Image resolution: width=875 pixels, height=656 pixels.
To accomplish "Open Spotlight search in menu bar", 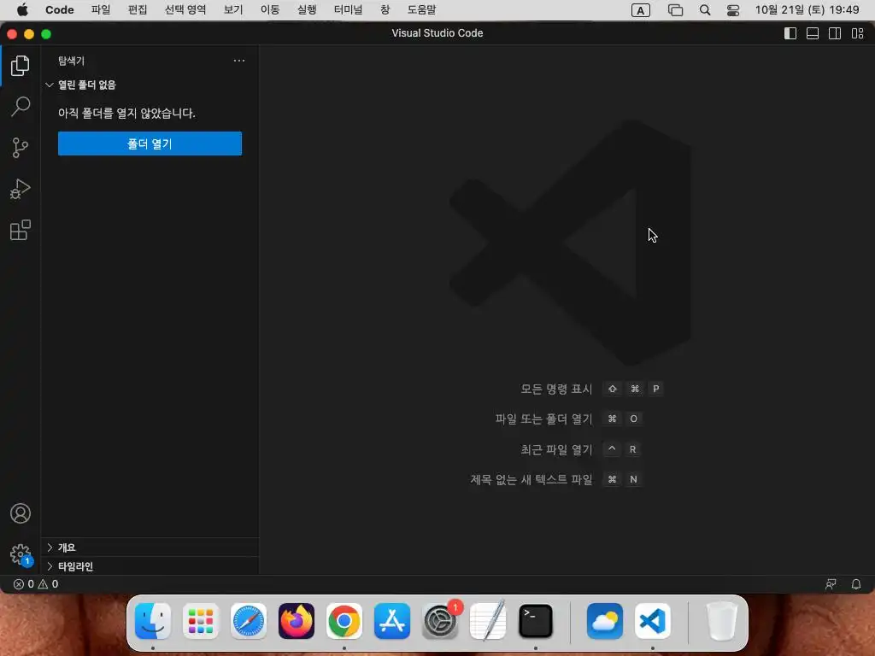I will 705,10.
